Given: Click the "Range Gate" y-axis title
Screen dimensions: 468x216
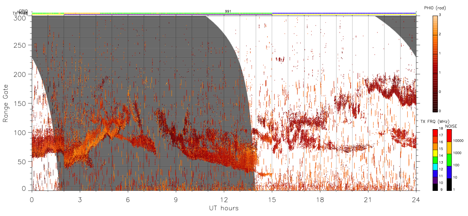Looking at the screenshot, I should click(x=6, y=103).
